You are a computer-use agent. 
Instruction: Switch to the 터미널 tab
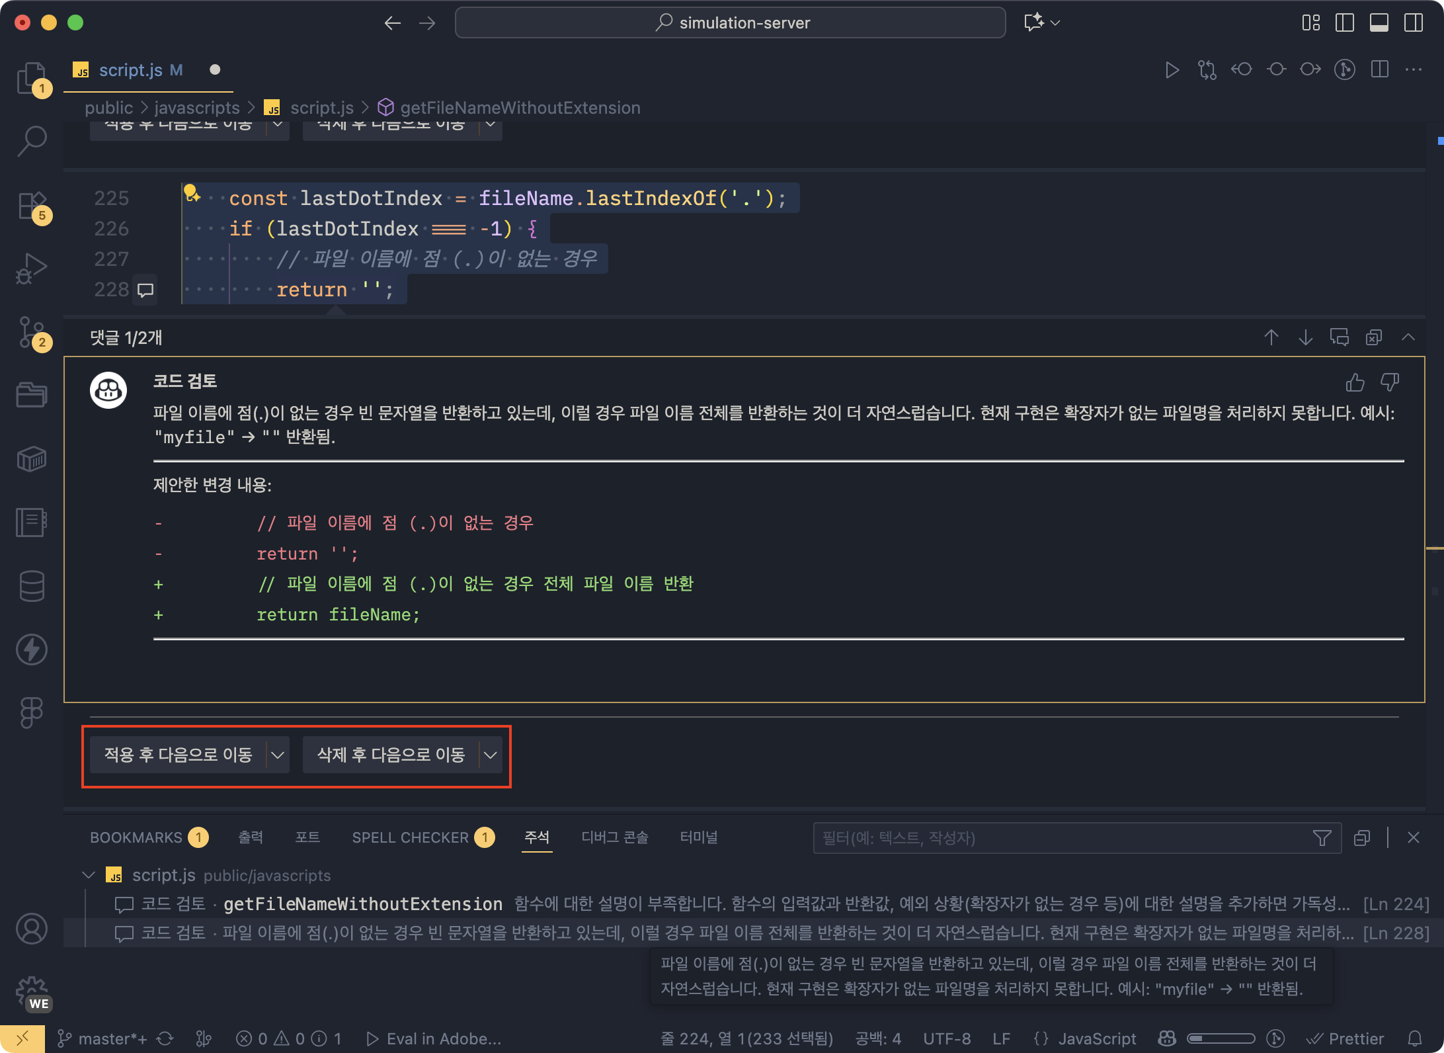tap(698, 837)
